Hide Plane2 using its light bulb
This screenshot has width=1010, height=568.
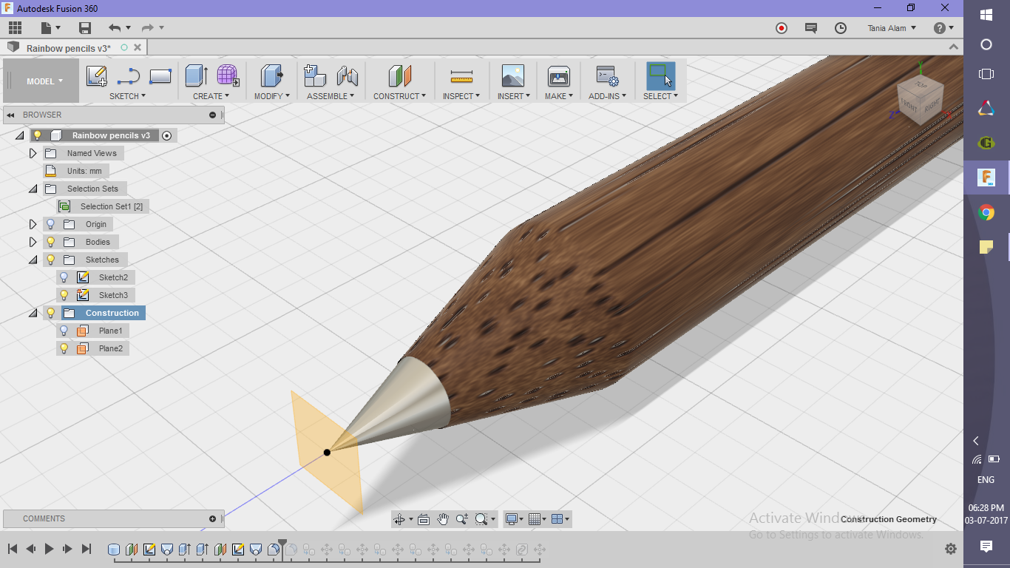(64, 348)
